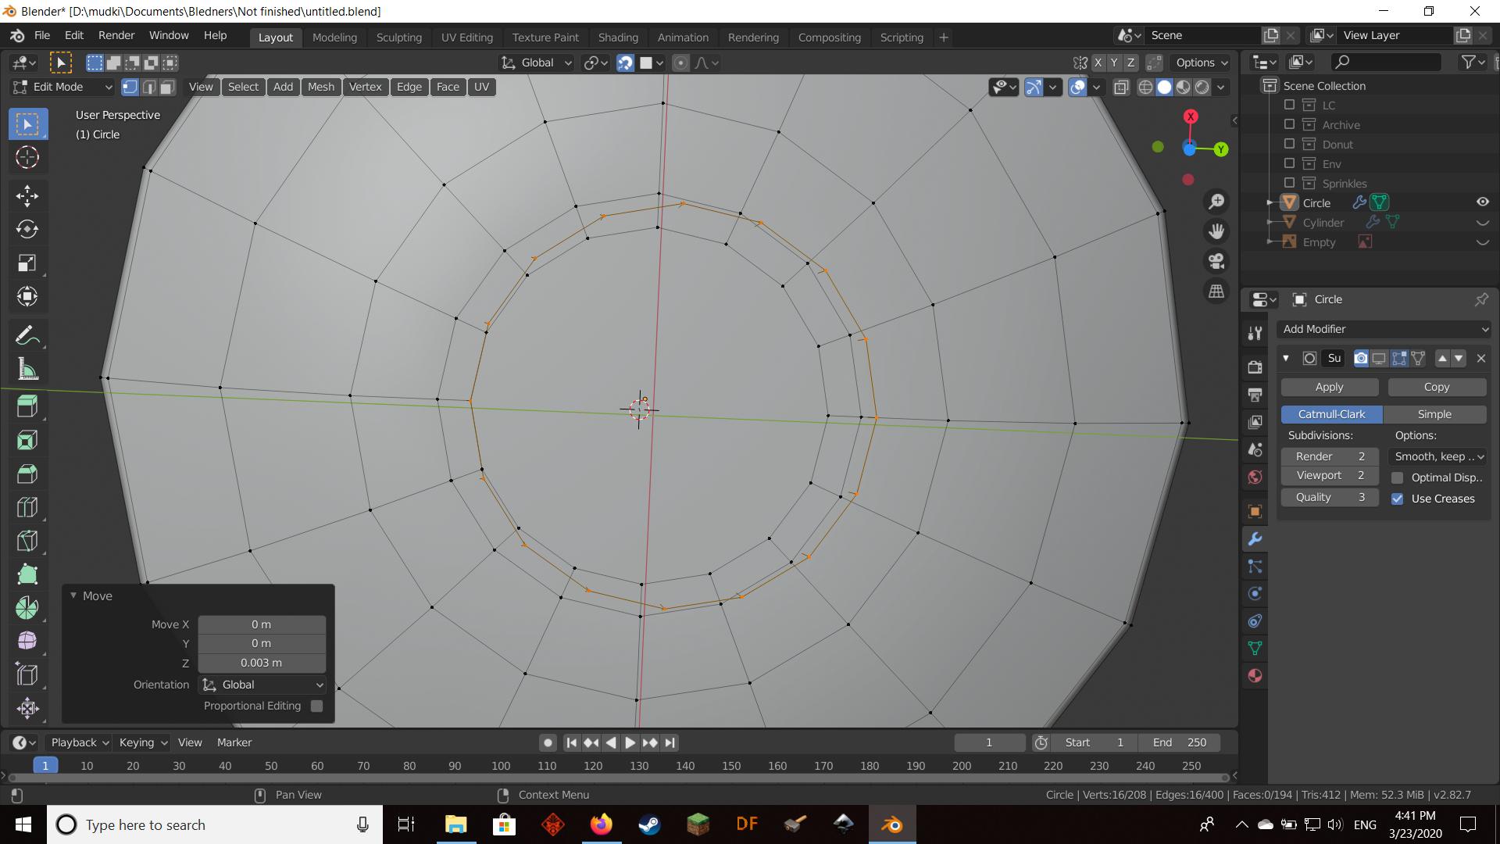
Task: Click the pan view hand icon
Action: 1216,231
